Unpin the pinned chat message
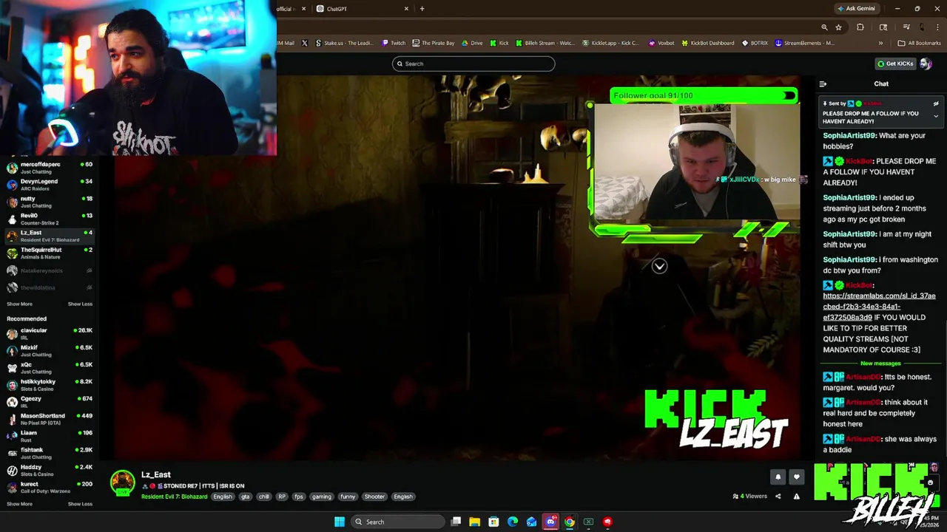Image resolution: width=947 pixels, height=532 pixels. pos(936,103)
